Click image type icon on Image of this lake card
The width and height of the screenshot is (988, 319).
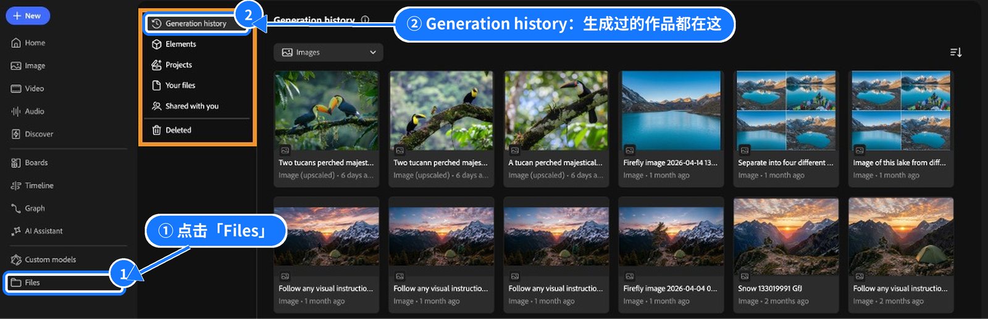pyautogui.click(x=859, y=150)
